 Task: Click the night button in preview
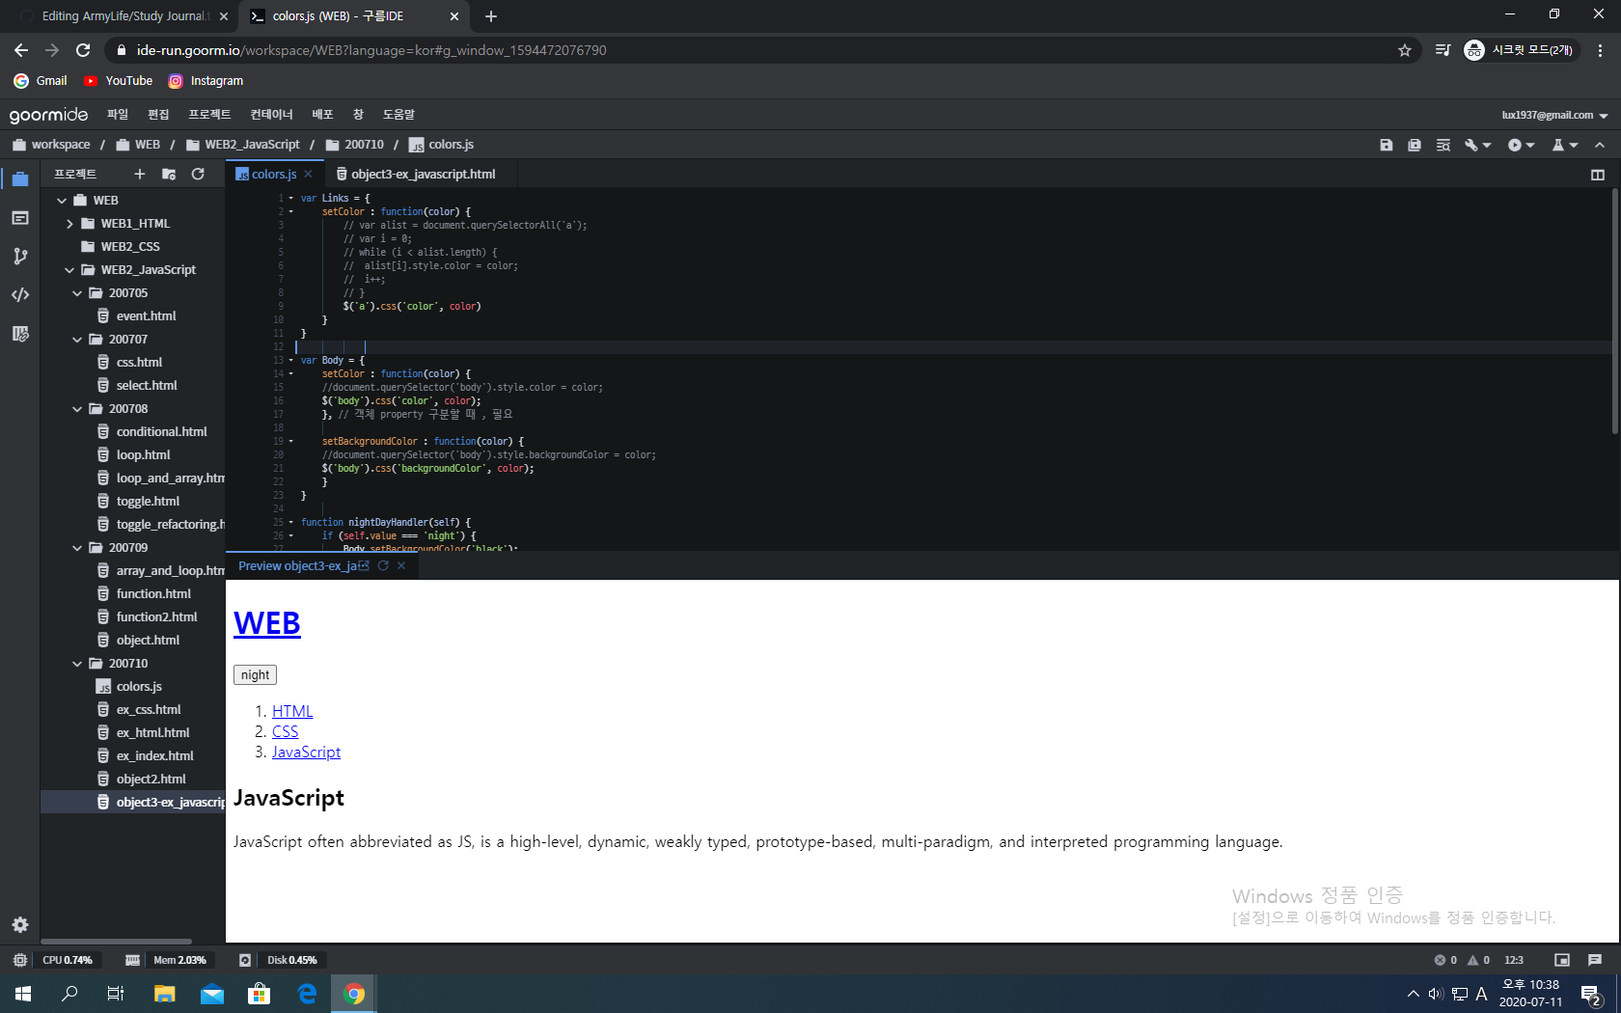coord(255,675)
